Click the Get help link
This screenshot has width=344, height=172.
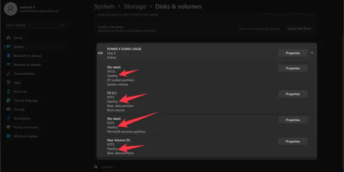pyautogui.click(x=107, y=167)
